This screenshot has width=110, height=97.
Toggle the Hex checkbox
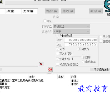tap(45, 21)
